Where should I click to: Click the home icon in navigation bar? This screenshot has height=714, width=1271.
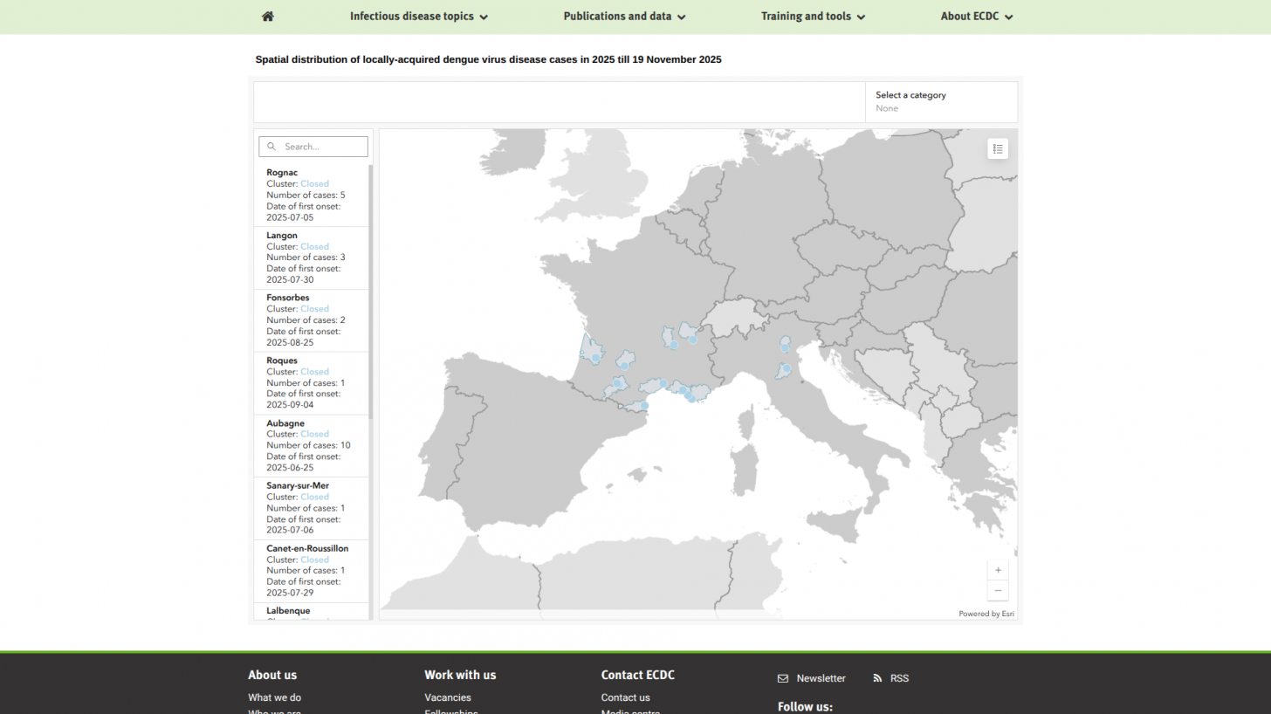click(268, 17)
